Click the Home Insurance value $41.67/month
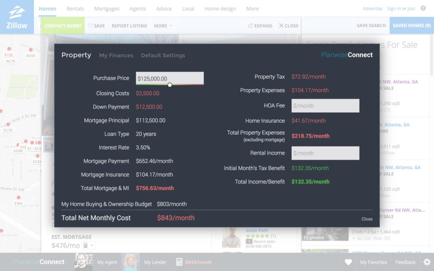 point(309,121)
